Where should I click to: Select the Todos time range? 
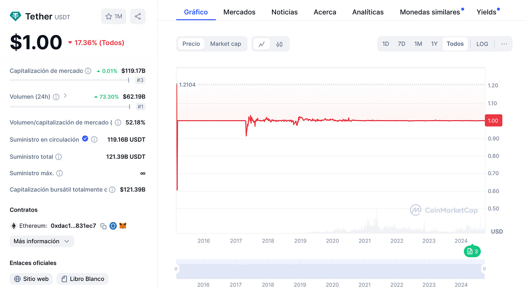click(x=455, y=44)
